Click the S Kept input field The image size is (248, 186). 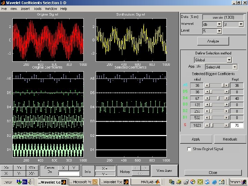(237, 125)
